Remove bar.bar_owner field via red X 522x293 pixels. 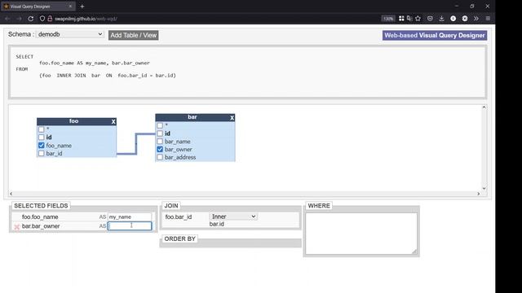pyautogui.click(x=16, y=226)
